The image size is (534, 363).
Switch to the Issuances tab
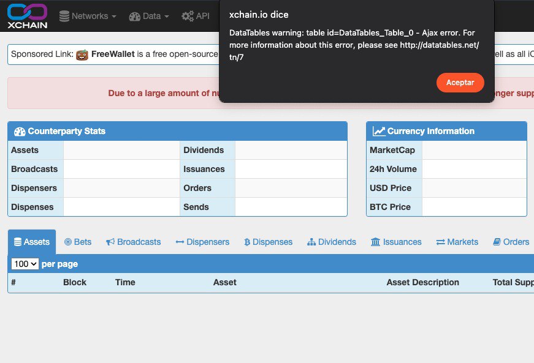tap(396, 242)
